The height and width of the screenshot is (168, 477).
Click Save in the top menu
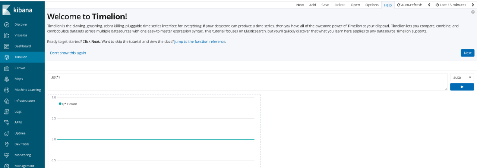[x=325, y=5]
